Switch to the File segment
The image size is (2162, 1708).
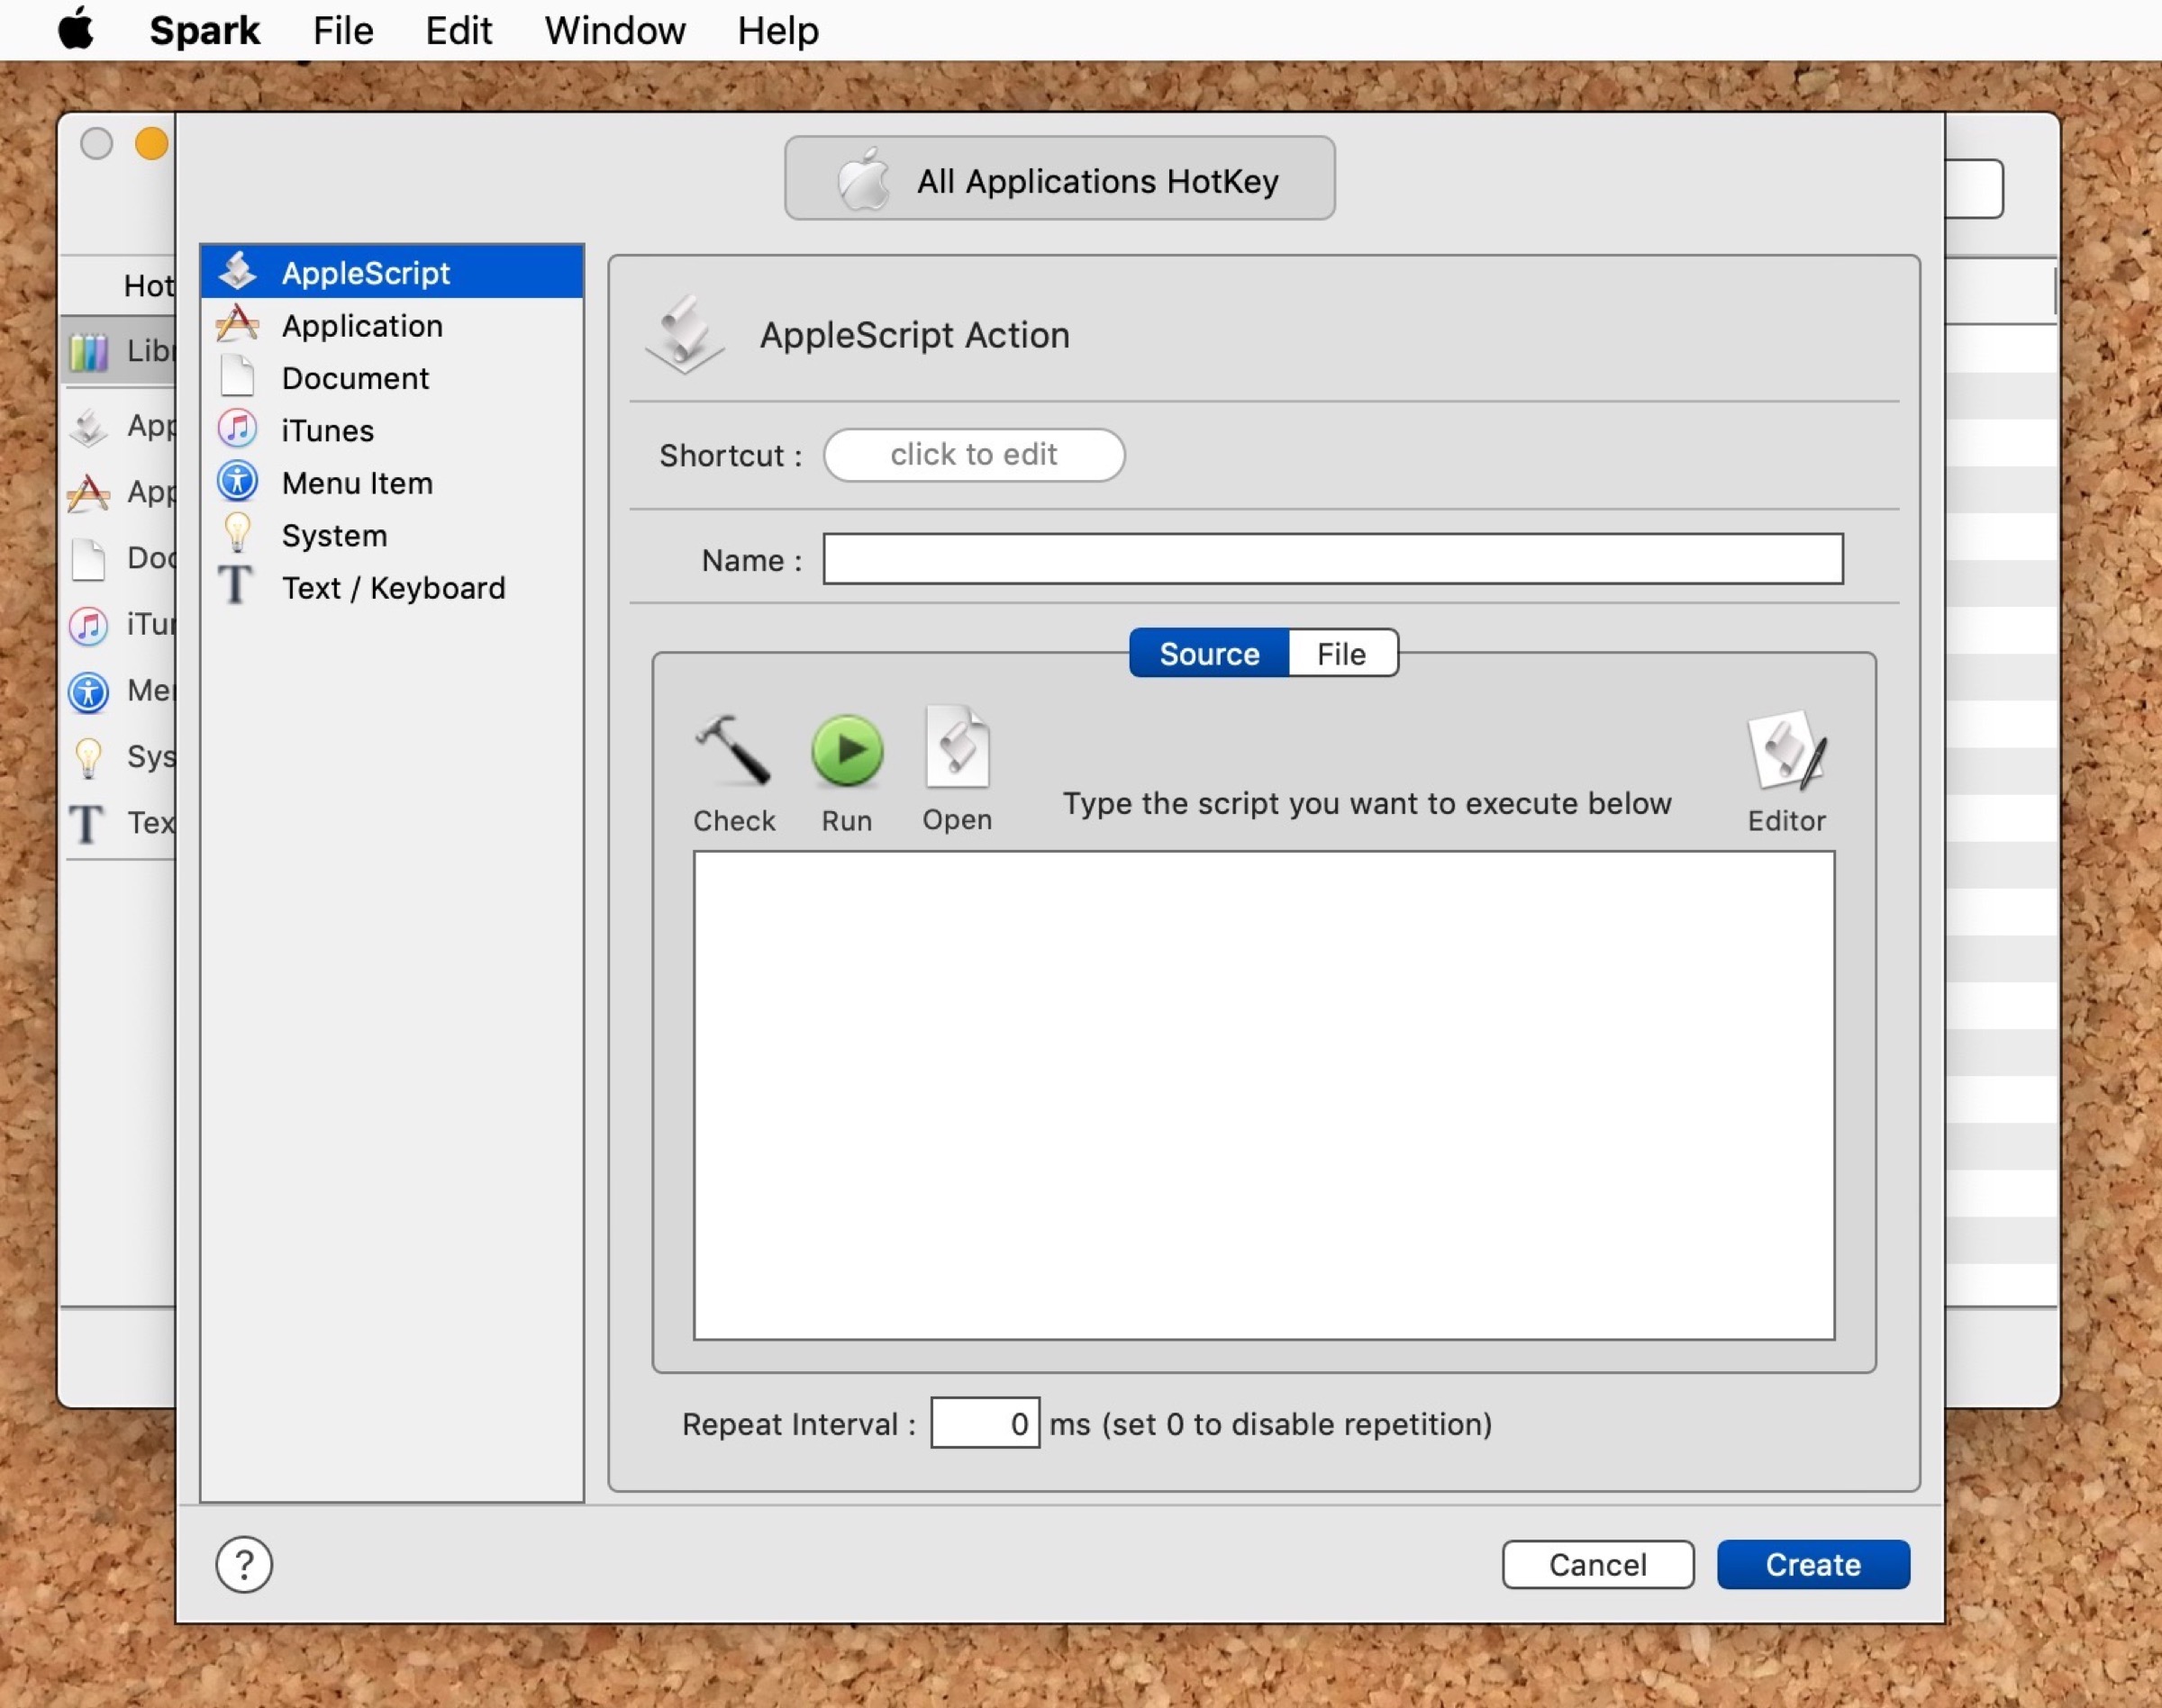click(1340, 654)
